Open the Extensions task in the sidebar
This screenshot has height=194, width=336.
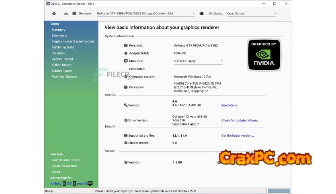pyautogui.click(x=59, y=36)
